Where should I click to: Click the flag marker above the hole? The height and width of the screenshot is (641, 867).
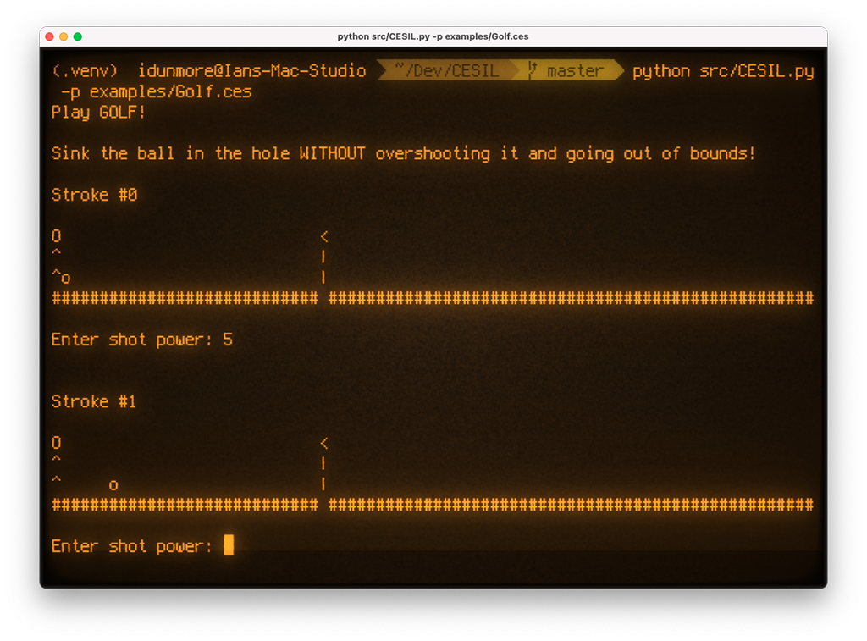(x=323, y=235)
